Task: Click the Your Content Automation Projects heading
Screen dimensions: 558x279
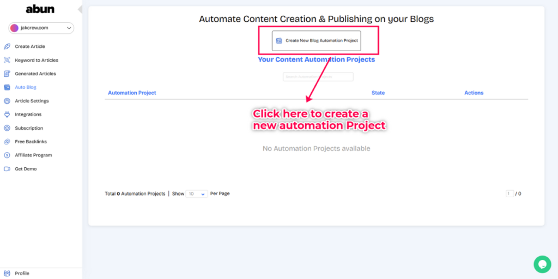Action: click(x=317, y=59)
